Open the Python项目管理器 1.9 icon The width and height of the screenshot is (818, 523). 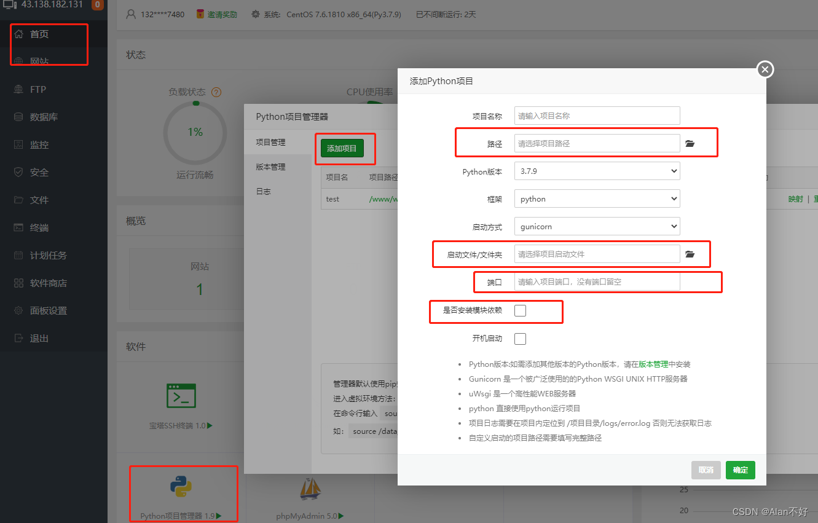coord(181,487)
